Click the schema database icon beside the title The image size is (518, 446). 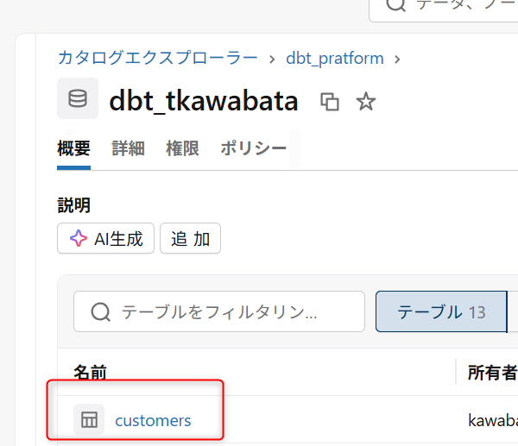pos(78,99)
